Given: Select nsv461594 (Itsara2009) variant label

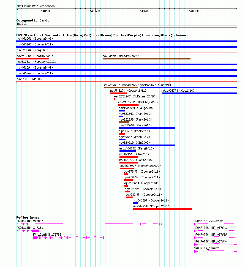Looking at the screenshot, I should 35,68.
